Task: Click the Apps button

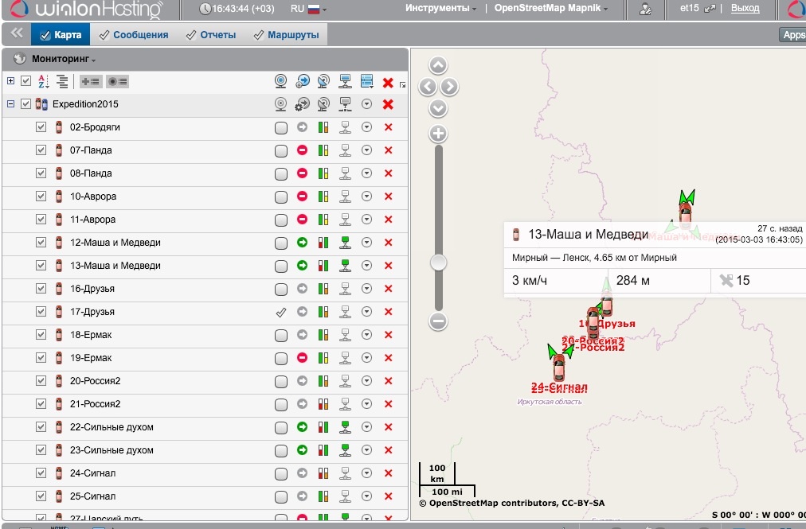Action: 792,35
